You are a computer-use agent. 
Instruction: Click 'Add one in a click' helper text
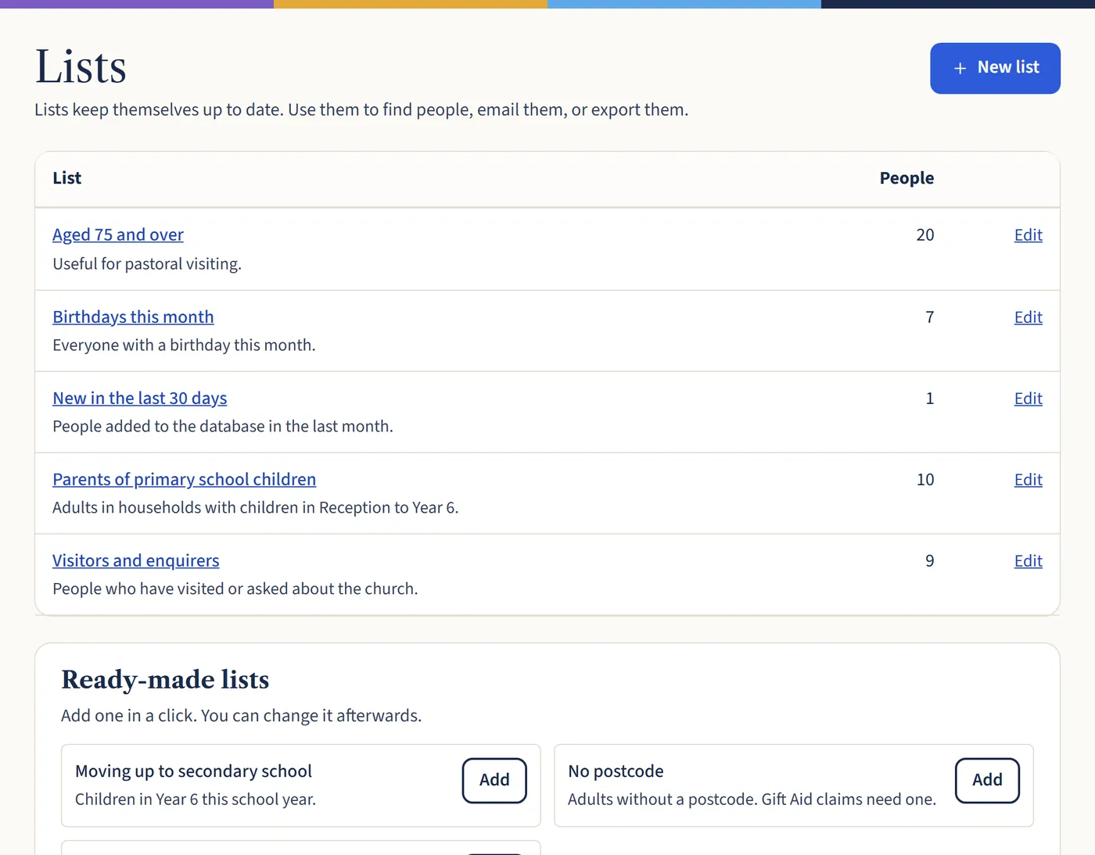pos(242,716)
